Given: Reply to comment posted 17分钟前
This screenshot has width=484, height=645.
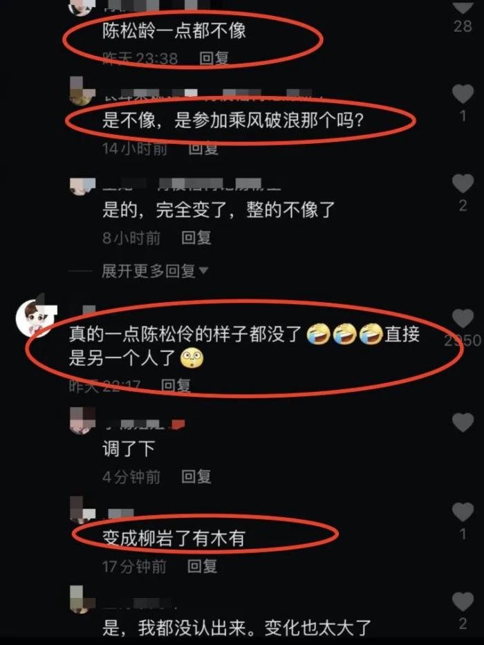Looking at the screenshot, I should pos(202,566).
